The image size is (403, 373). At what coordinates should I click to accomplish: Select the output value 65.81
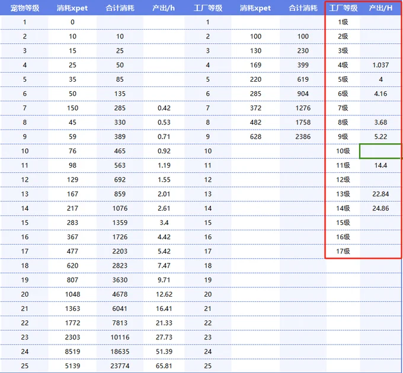tap(164, 366)
